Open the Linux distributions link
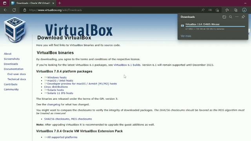251x141 pixels. tap(56, 87)
